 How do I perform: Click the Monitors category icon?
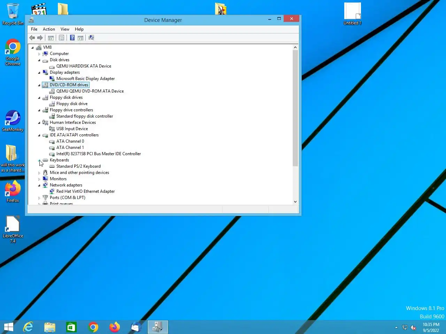pyautogui.click(x=45, y=179)
